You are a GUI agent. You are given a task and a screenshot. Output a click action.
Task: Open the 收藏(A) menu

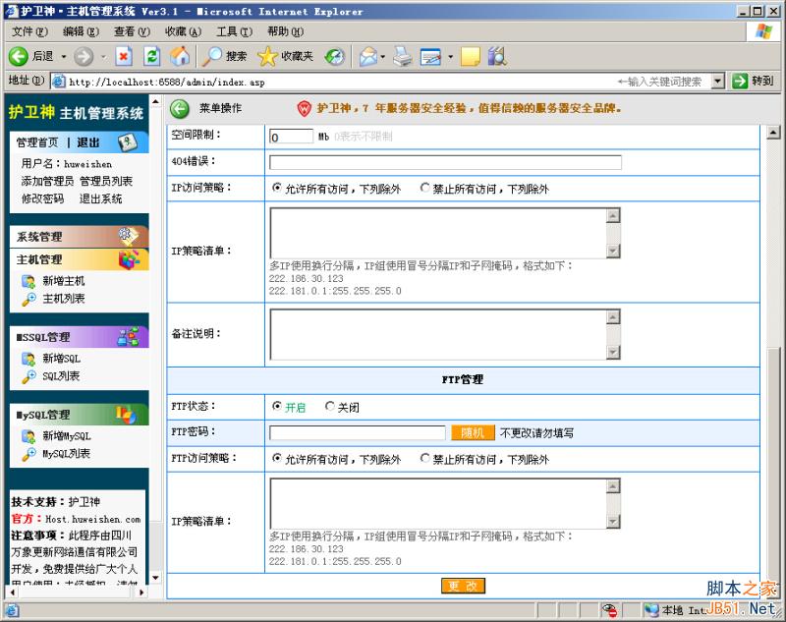click(183, 31)
